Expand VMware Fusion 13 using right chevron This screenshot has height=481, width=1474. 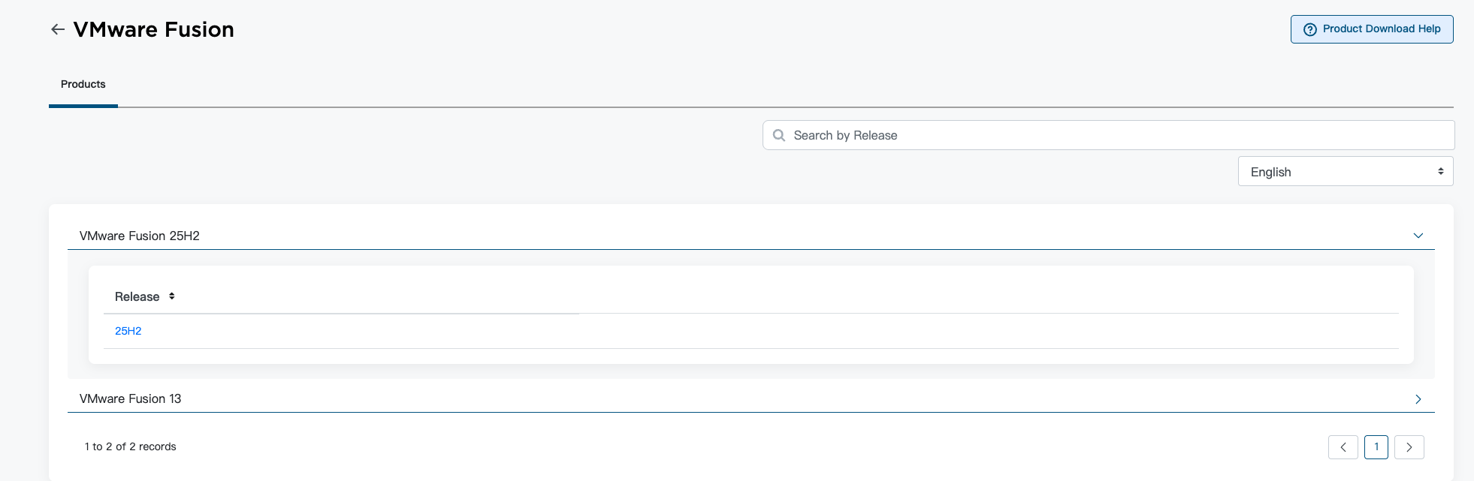coord(1418,399)
